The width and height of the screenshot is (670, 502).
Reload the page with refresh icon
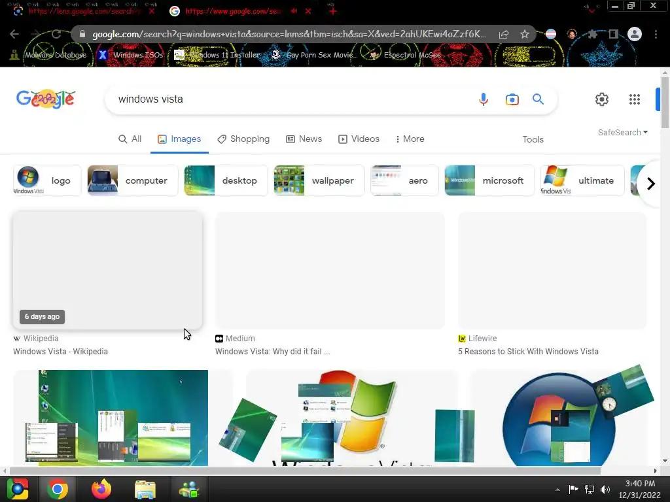(x=56, y=34)
